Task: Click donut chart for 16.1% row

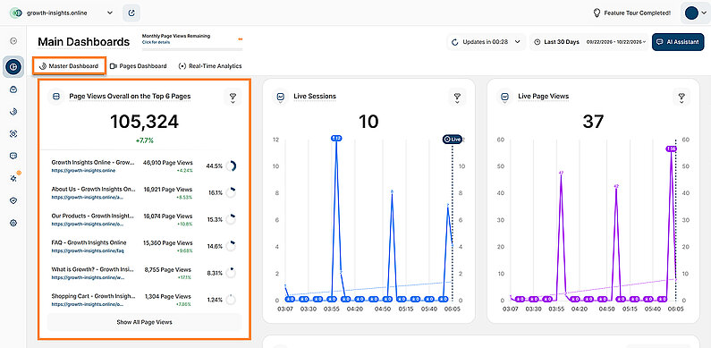Action: [x=232, y=193]
